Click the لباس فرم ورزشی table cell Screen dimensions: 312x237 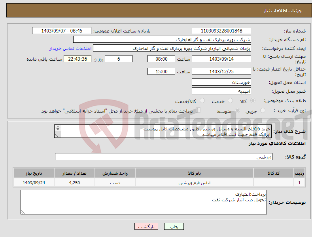[x=194, y=183]
